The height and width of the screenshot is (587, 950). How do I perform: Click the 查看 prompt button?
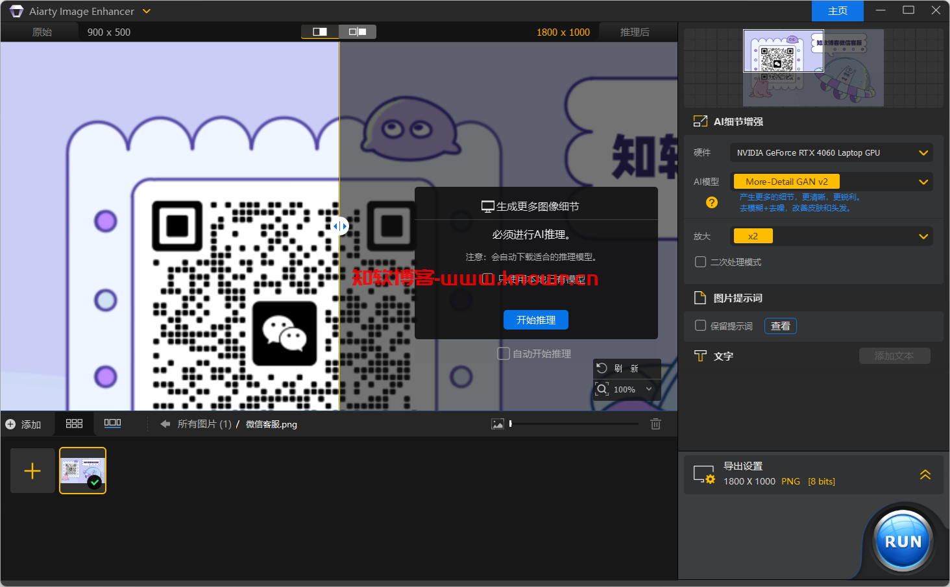781,326
